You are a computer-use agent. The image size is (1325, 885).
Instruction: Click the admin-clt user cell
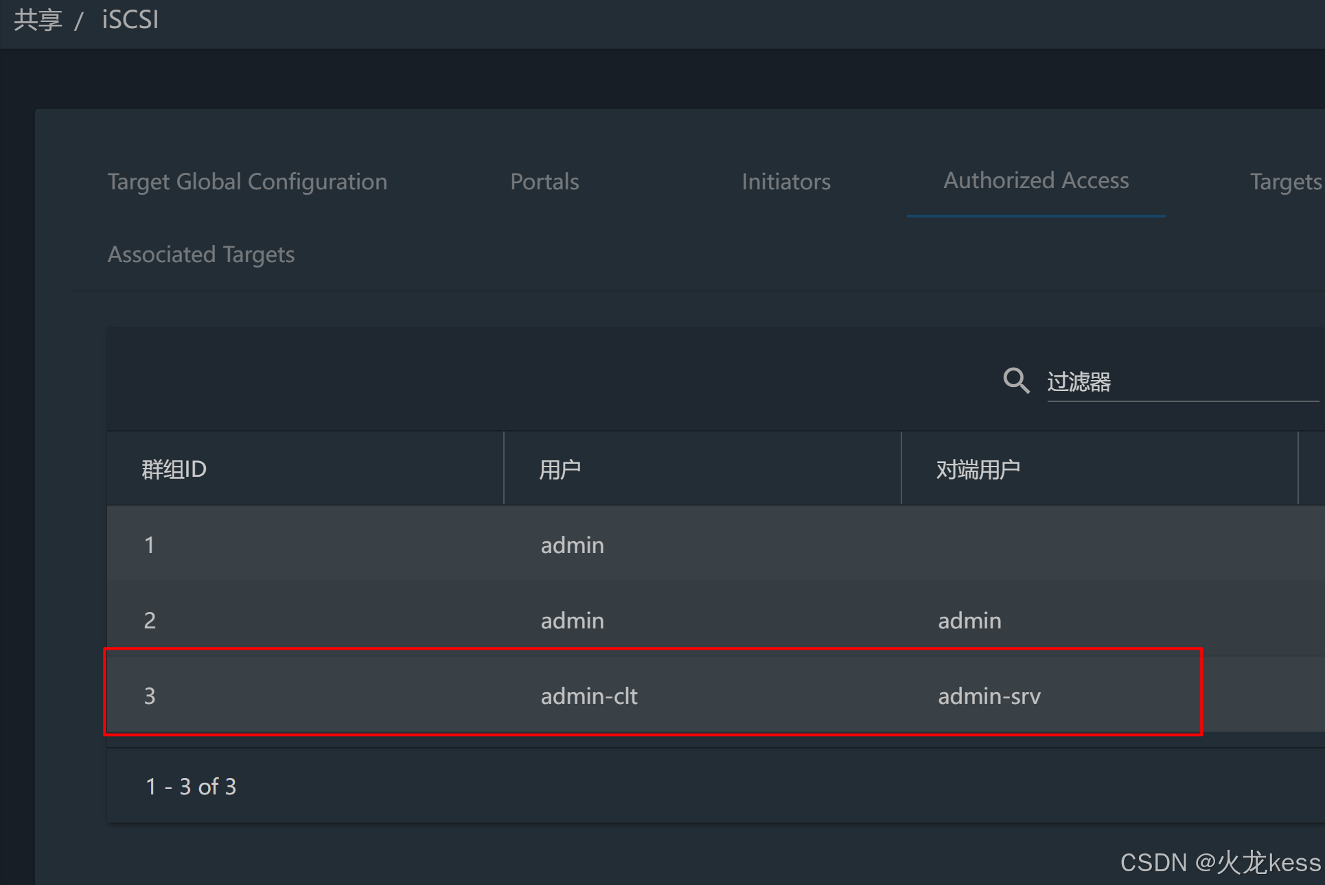[589, 696]
